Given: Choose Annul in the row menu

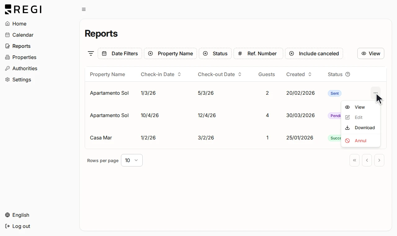Looking at the screenshot, I should point(361,141).
